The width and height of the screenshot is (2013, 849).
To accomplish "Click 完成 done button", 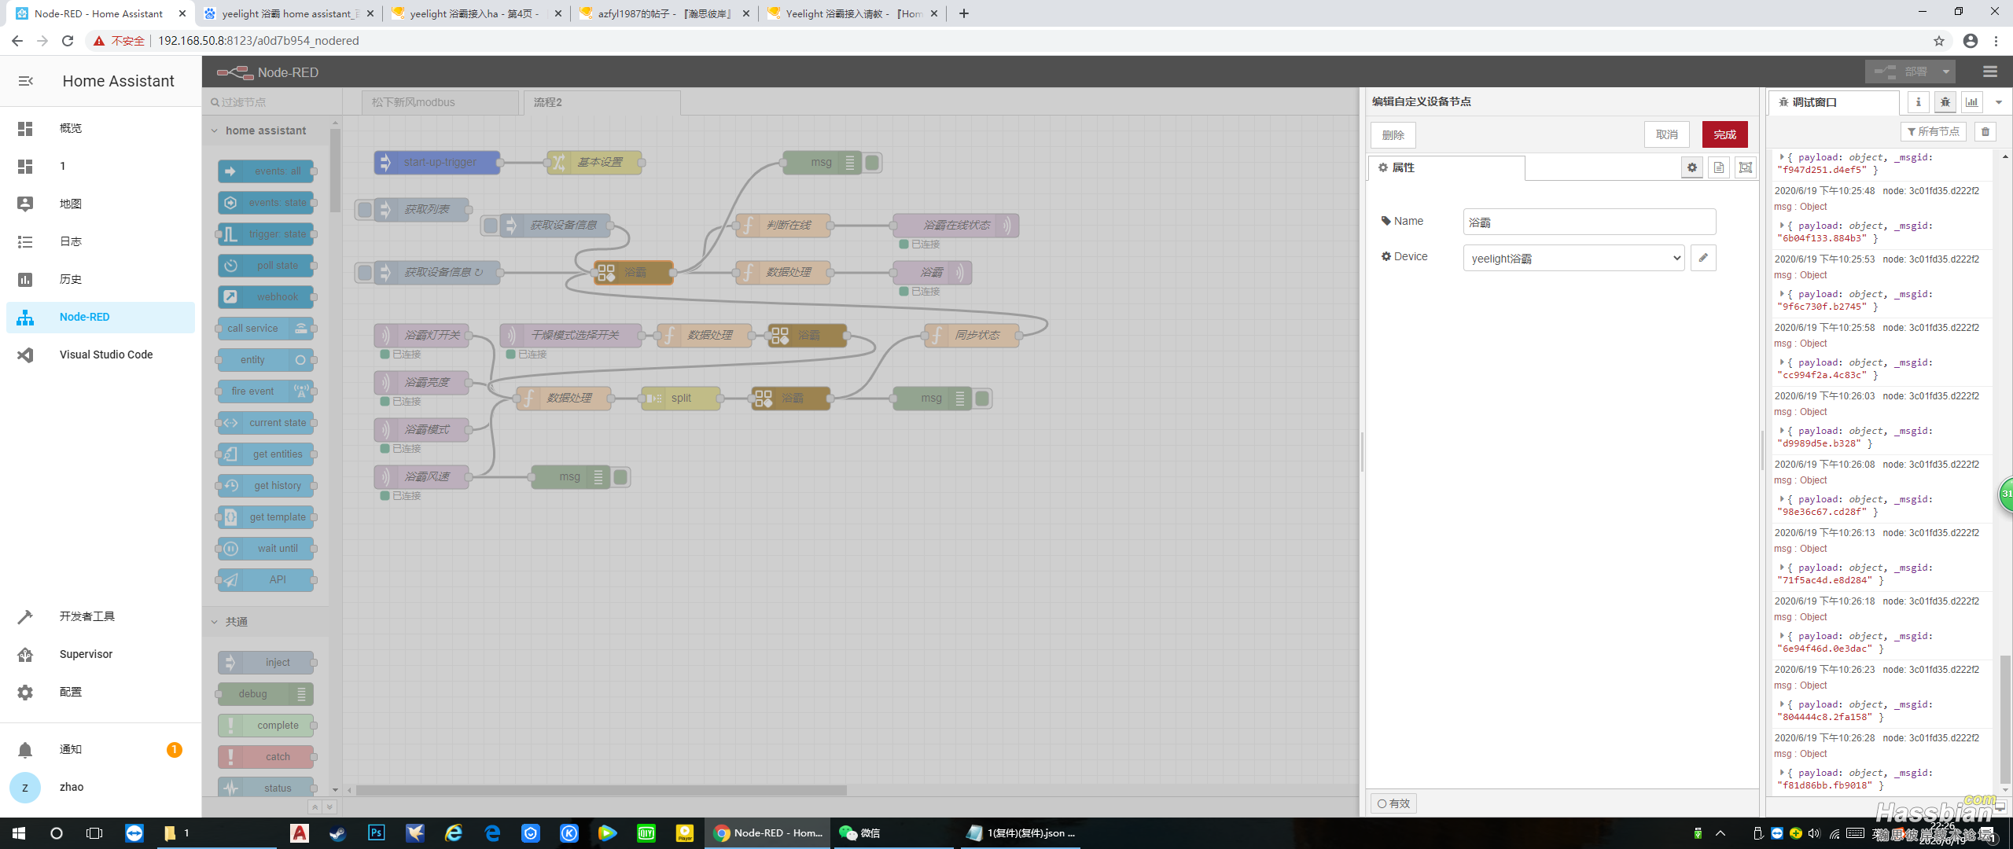I will 1725,134.
